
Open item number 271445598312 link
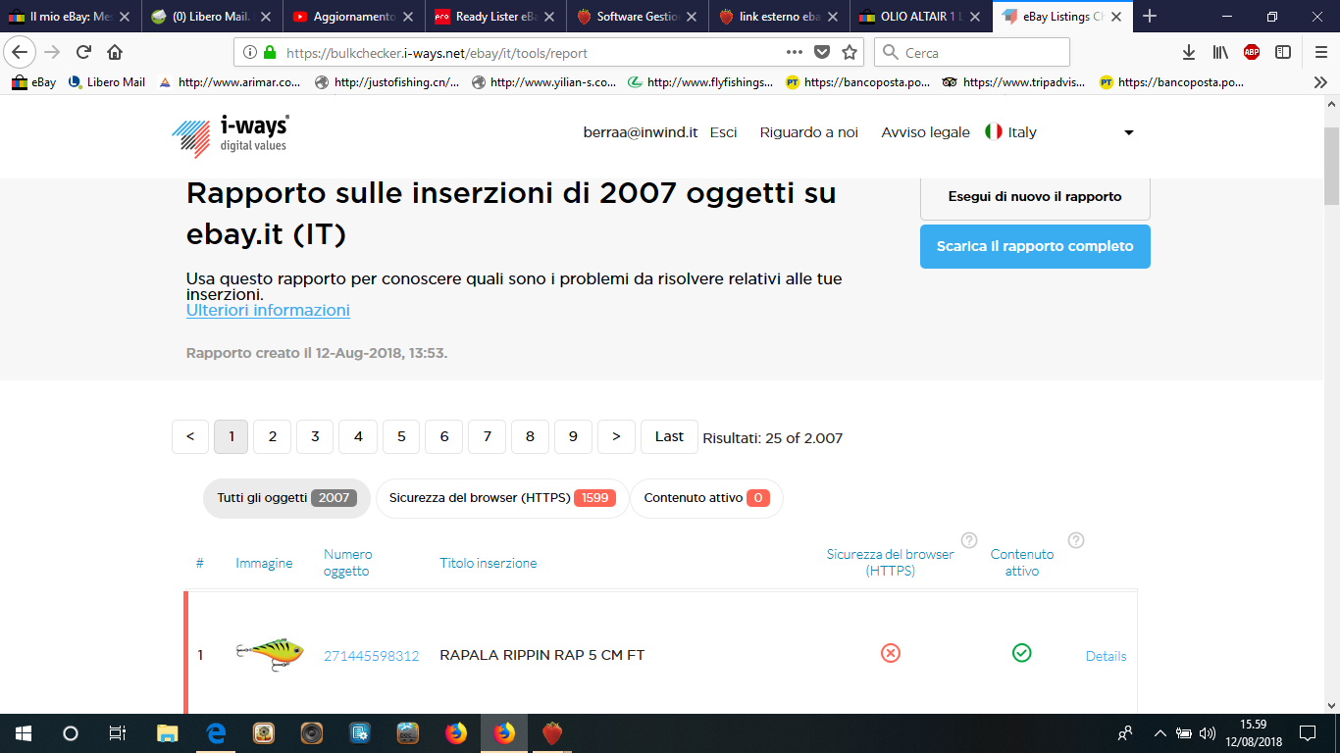tap(372, 656)
